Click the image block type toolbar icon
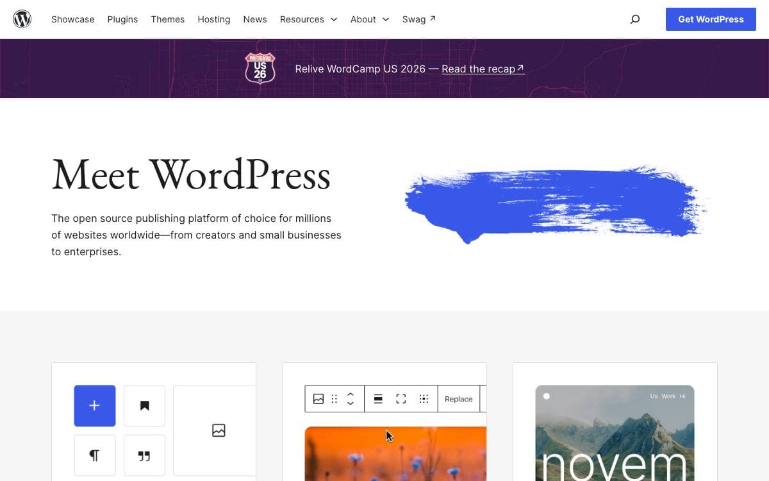The image size is (769, 481). click(318, 399)
